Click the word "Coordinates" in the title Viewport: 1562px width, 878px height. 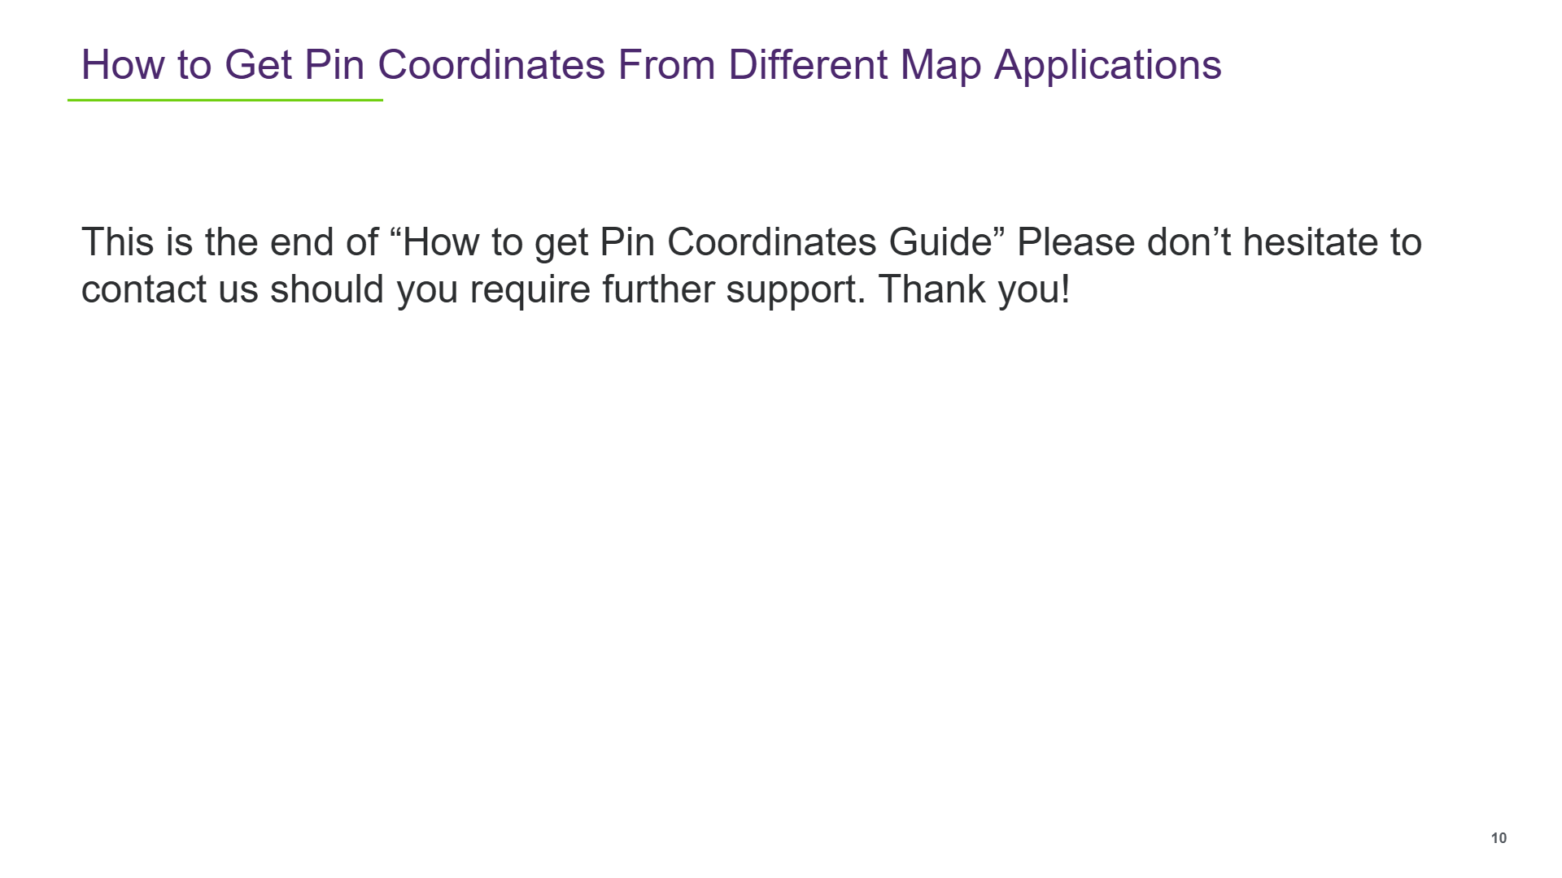pos(491,65)
